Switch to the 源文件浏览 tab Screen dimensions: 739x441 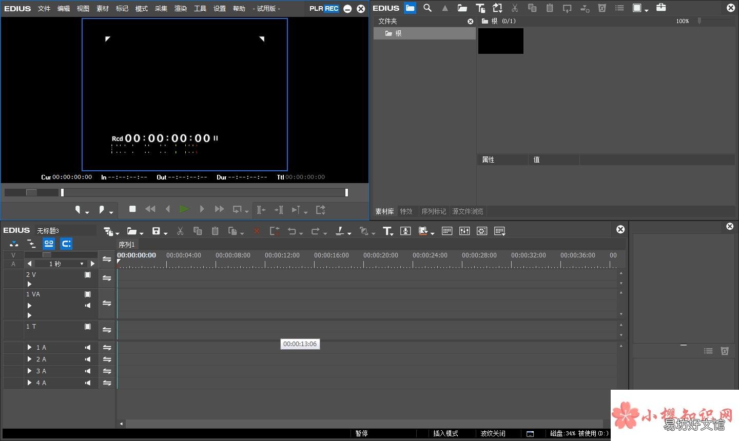(468, 211)
